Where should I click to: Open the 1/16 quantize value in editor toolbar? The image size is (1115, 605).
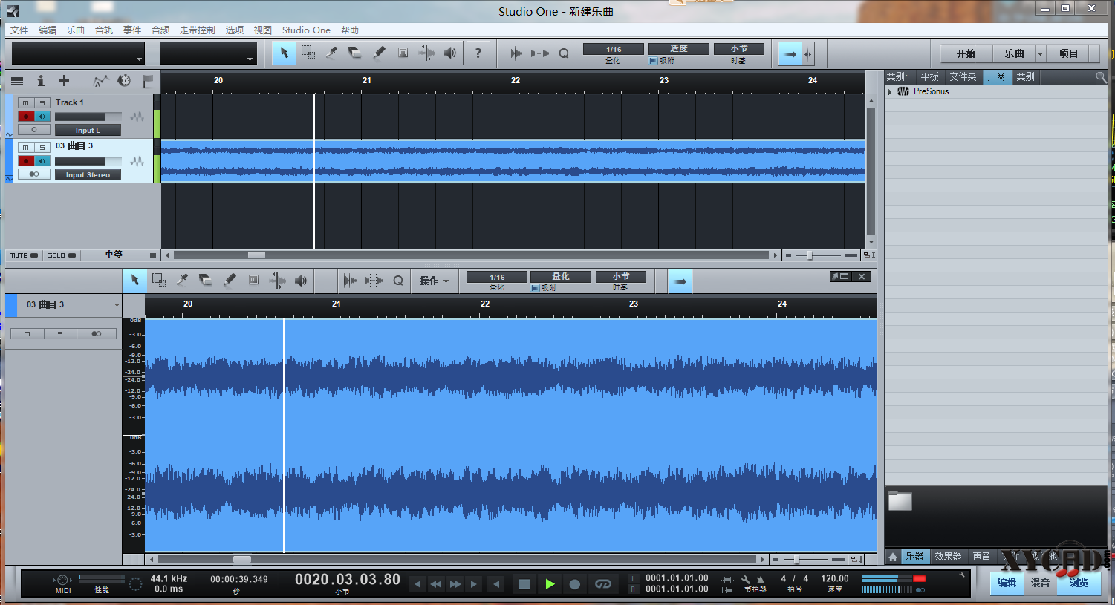point(497,277)
